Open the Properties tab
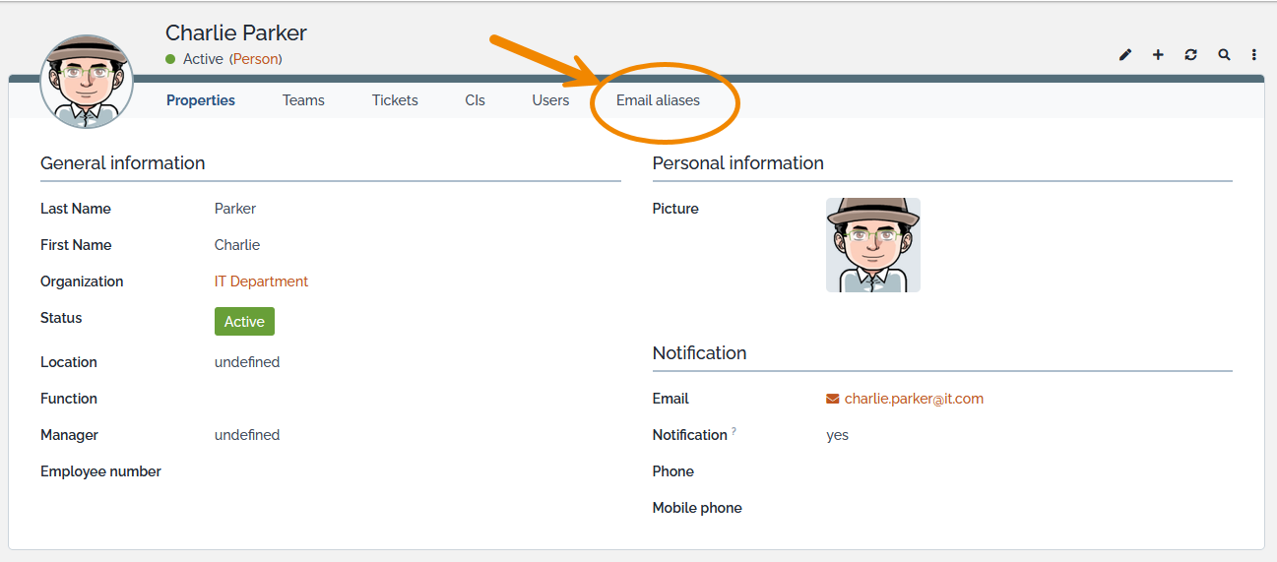Viewport: 1277px width, 562px height. point(201,100)
